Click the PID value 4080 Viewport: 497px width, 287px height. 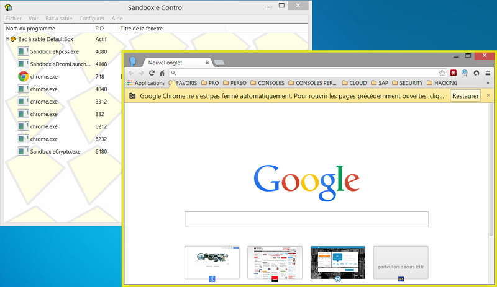click(x=101, y=51)
